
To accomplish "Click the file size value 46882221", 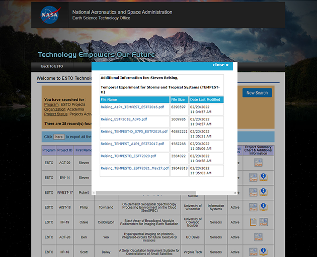I will pos(179,132).
